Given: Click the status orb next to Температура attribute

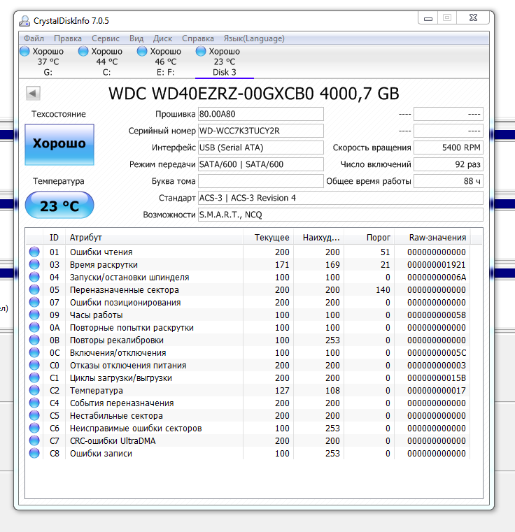Looking at the screenshot, I should (x=34, y=391).
